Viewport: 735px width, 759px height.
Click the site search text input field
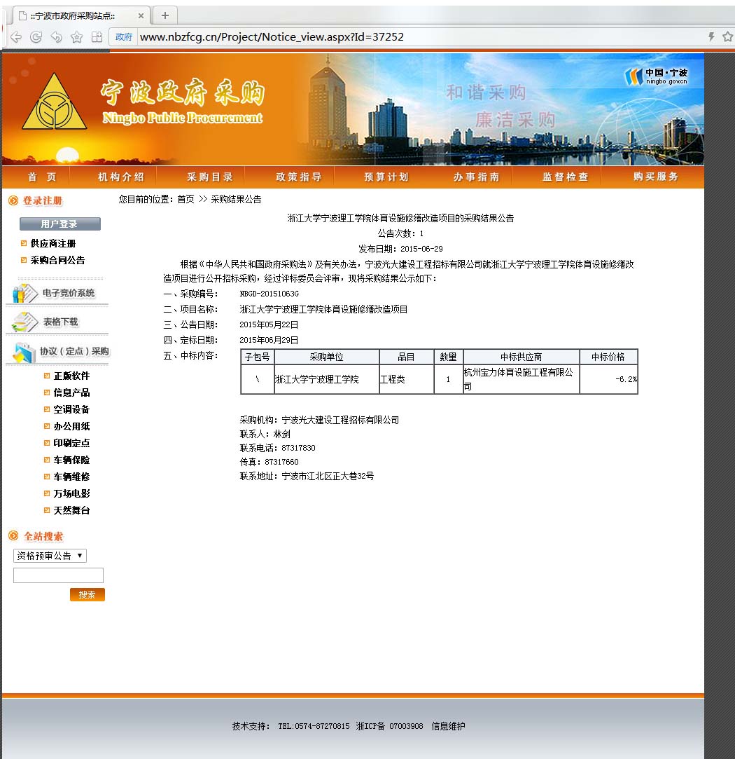58,575
